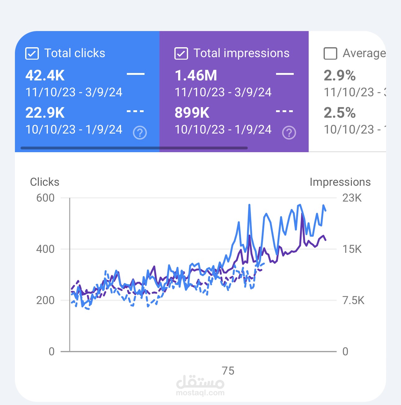This screenshot has height=405, width=401.
Task: Click the 899K previous impressions value
Action: pyautogui.click(x=192, y=113)
